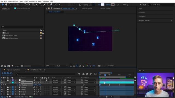
Task: Expand the Character panel
Action: (142, 13)
